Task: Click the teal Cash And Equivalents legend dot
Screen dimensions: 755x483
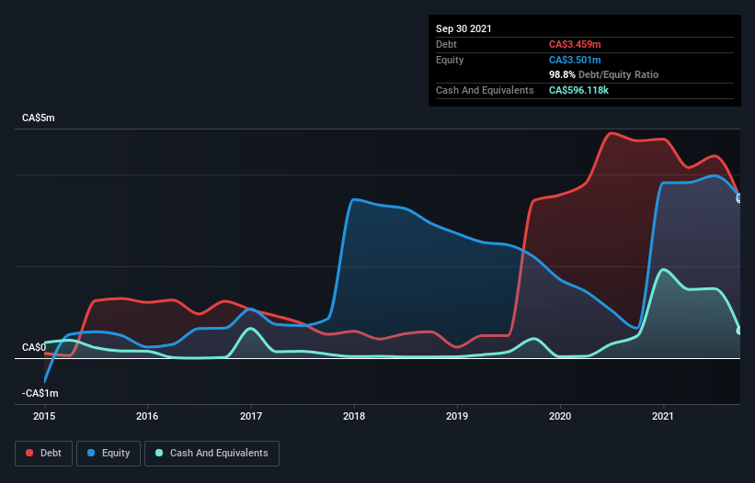Action: tap(159, 453)
